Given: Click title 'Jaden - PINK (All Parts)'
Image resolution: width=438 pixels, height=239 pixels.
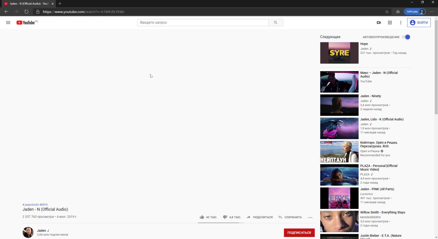Looking at the screenshot, I should pos(377,189).
